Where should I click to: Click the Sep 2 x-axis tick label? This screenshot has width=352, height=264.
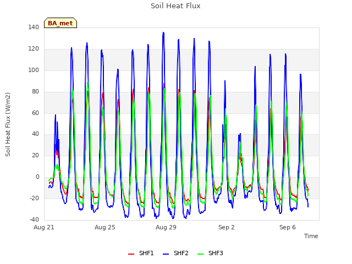(x=227, y=227)
